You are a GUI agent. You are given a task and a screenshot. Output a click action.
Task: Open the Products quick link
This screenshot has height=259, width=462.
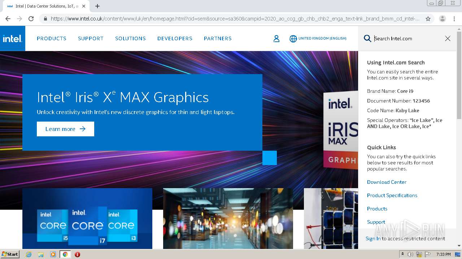point(377,209)
